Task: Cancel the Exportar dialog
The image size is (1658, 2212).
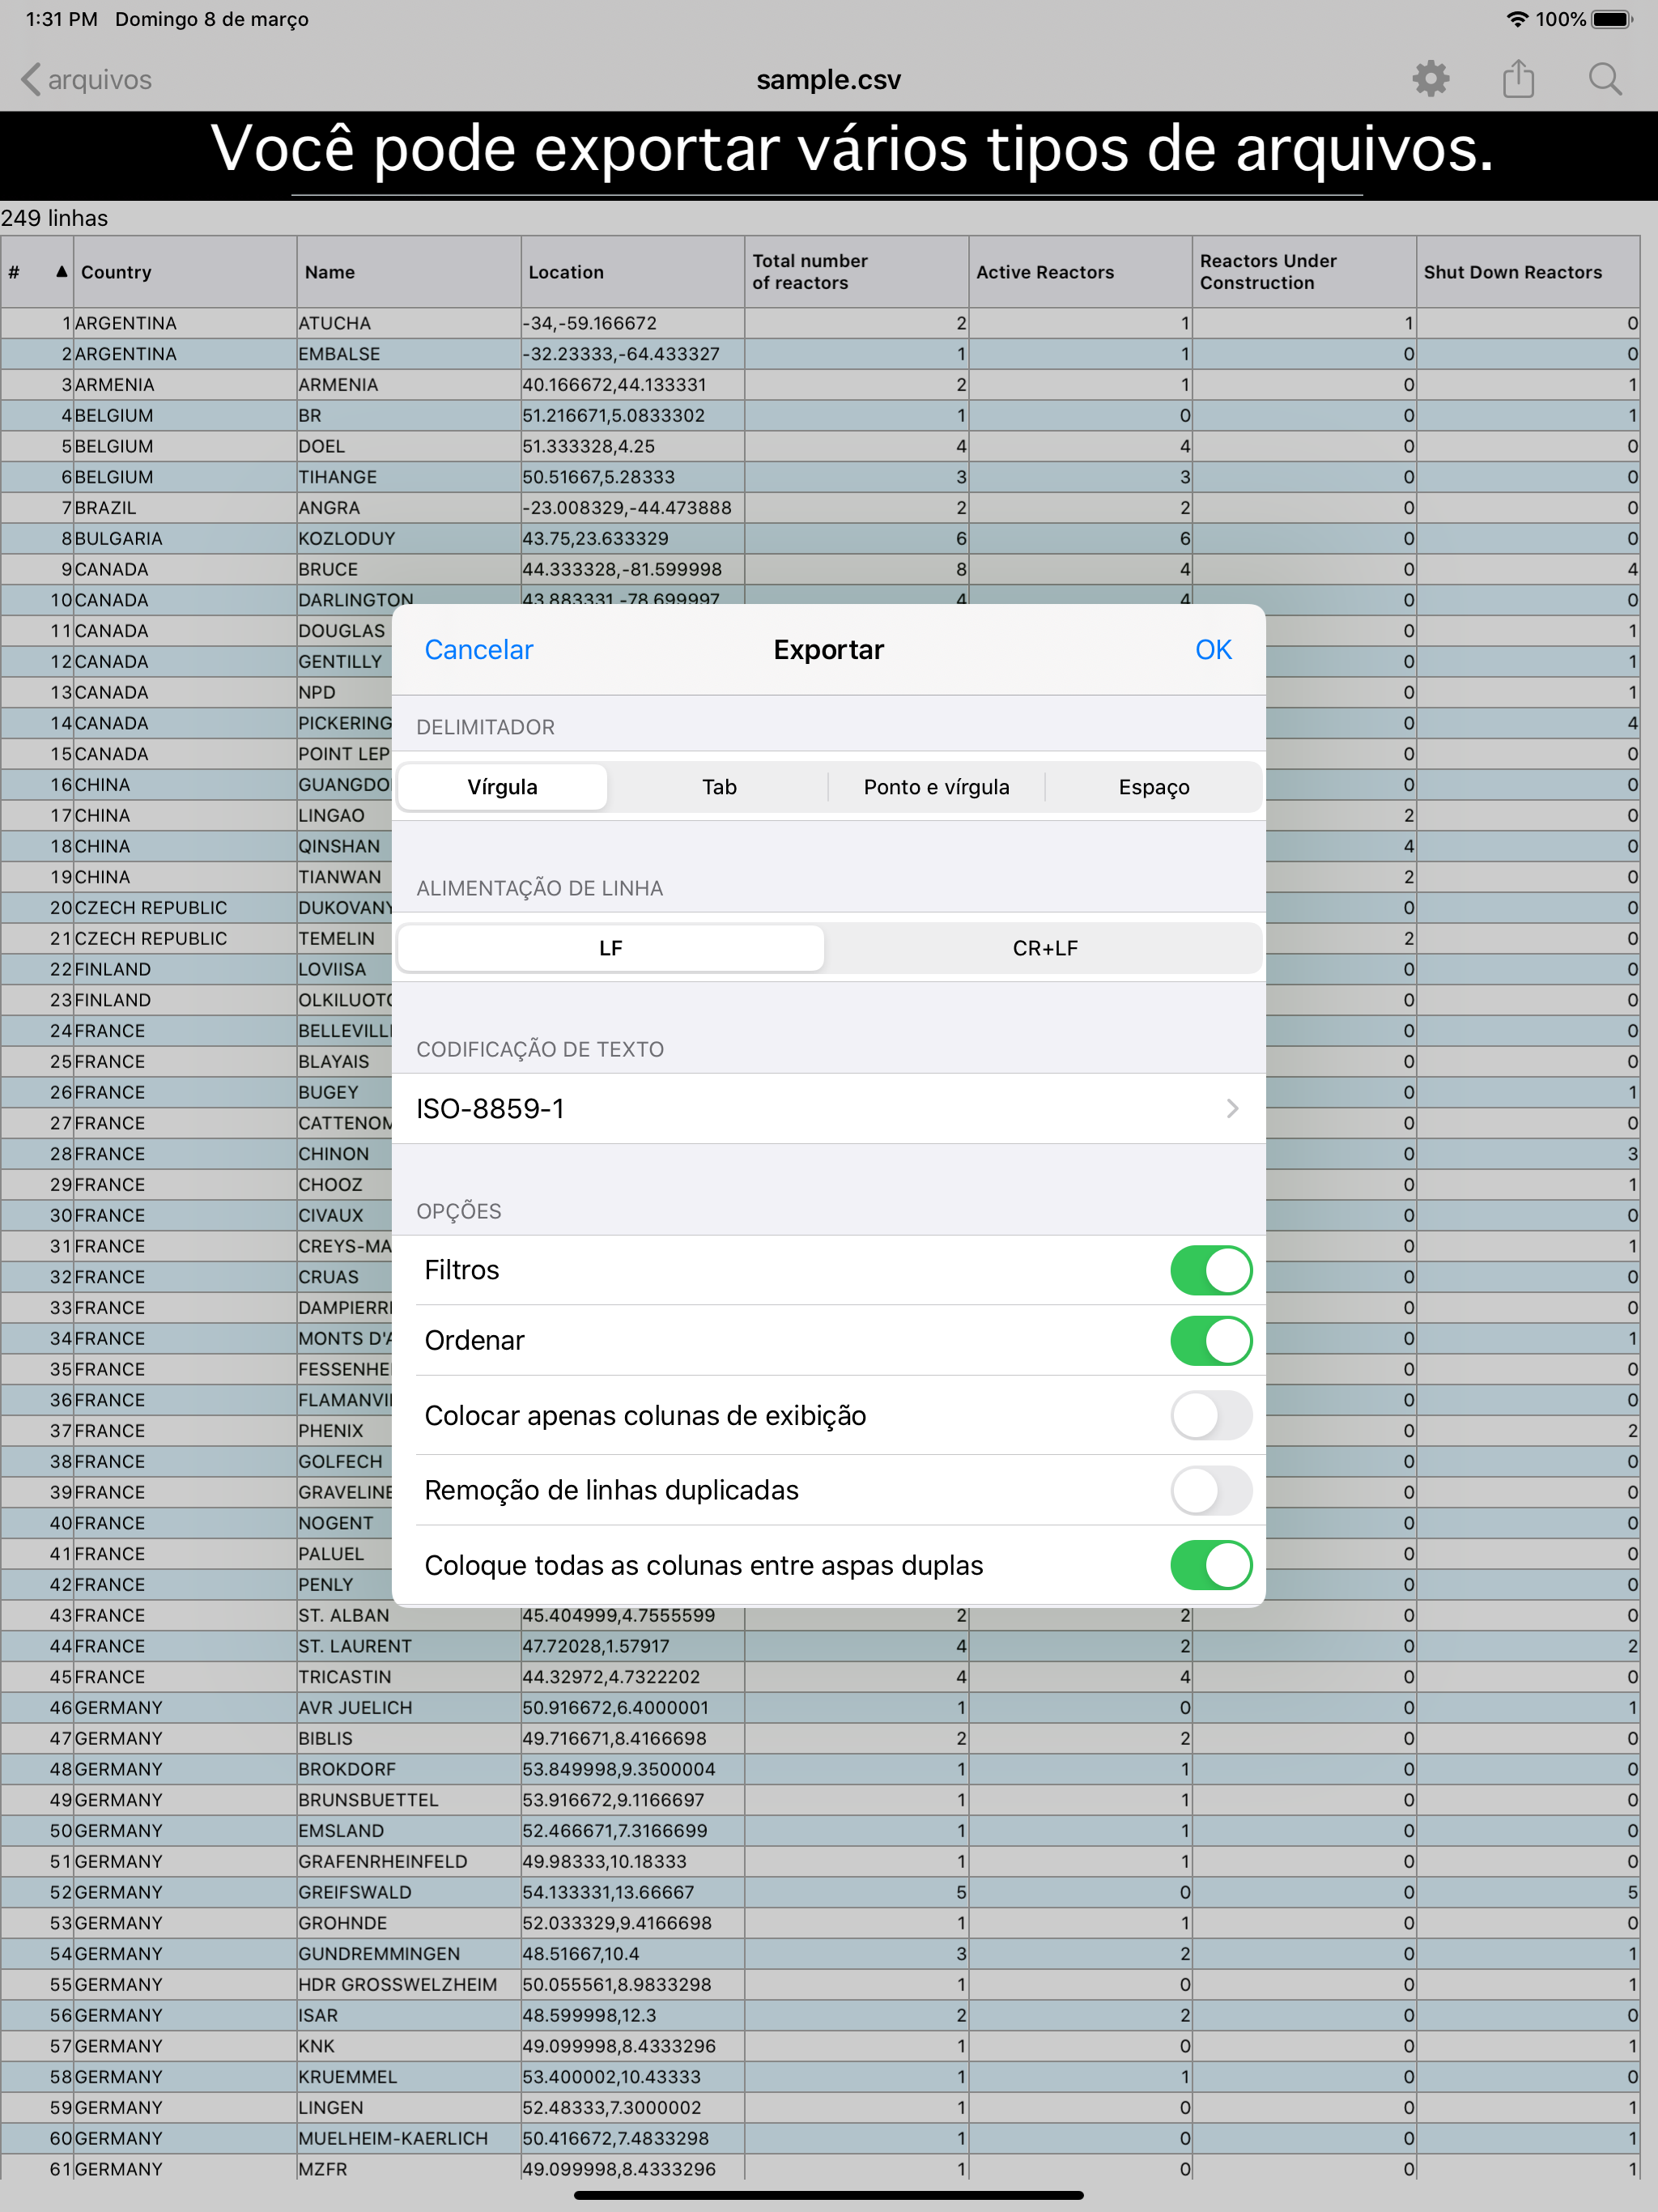Action: coord(478,649)
